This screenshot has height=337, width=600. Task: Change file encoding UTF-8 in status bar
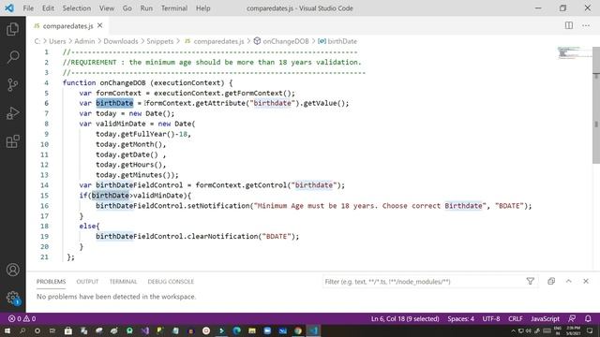tap(491, 318)
